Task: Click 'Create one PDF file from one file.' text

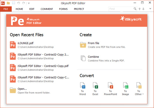Action: (107, 47)
